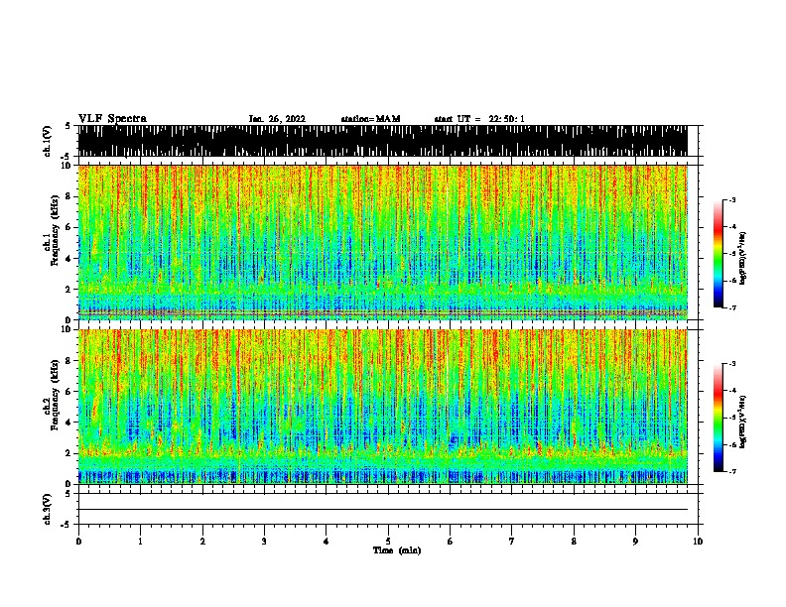Screen dimensions: 786x607
Task: Click time axis tick label "3"
Action: tap(264, 542)
